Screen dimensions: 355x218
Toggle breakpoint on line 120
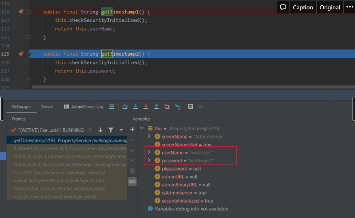[x=21, y=11]
